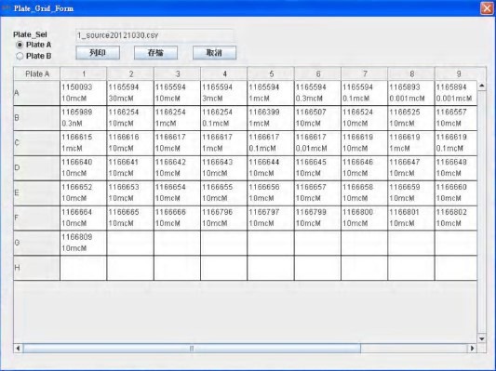Select cell 1166254 0.1mcM
The image size is (496, 371).
click(224, 118)
